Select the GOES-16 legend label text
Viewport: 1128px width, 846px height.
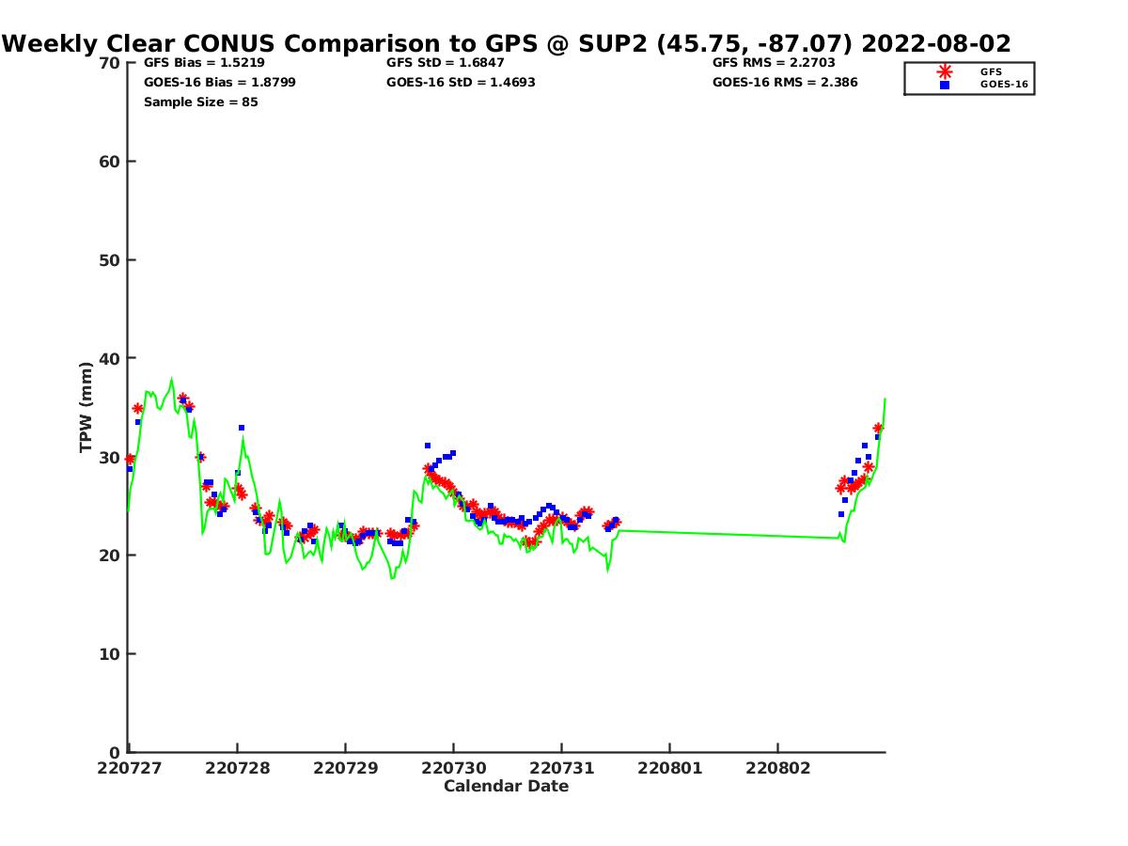1003,85
